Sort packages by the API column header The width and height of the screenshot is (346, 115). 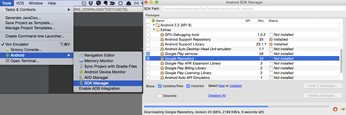pos(248,21)
